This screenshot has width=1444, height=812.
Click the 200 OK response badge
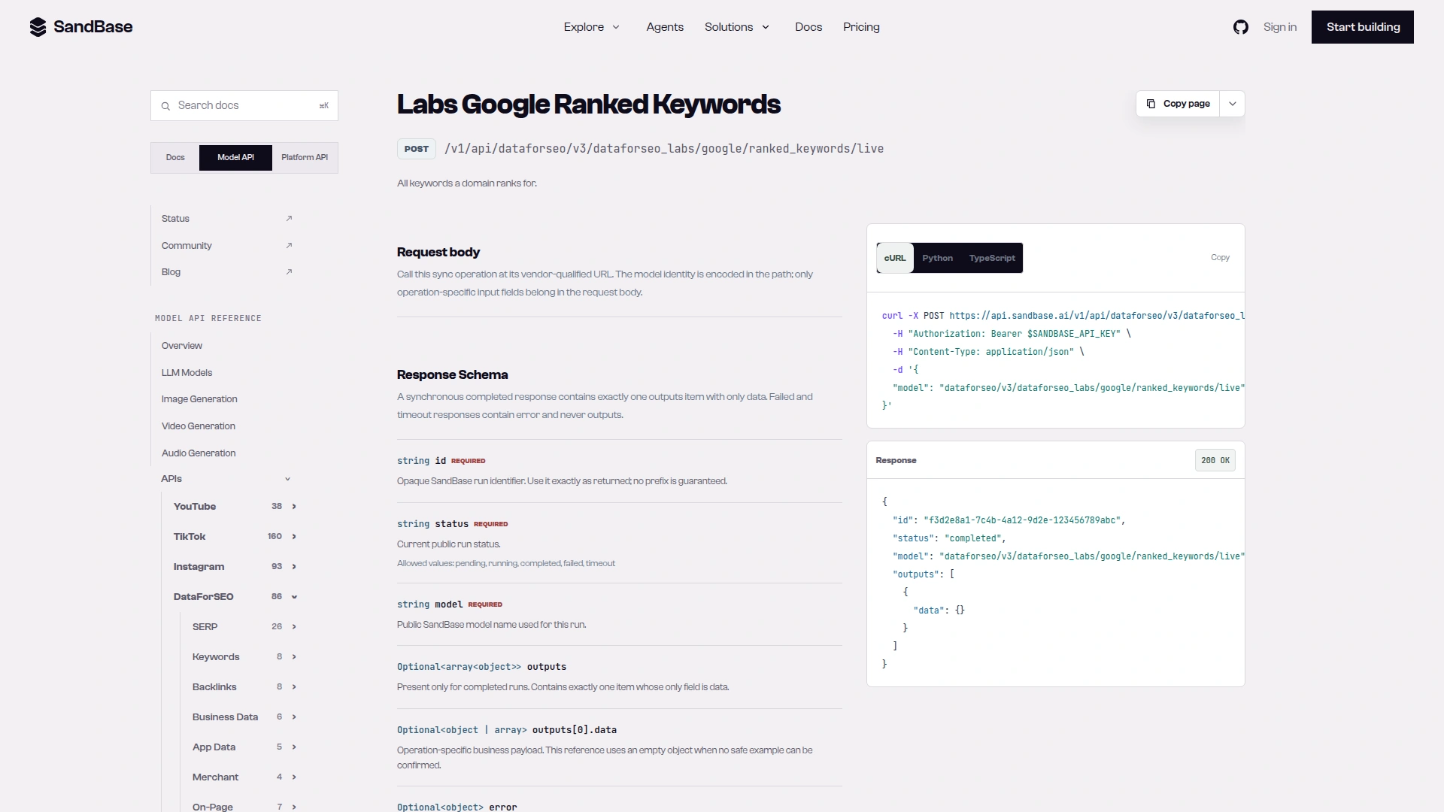(x=1215, y=461)
